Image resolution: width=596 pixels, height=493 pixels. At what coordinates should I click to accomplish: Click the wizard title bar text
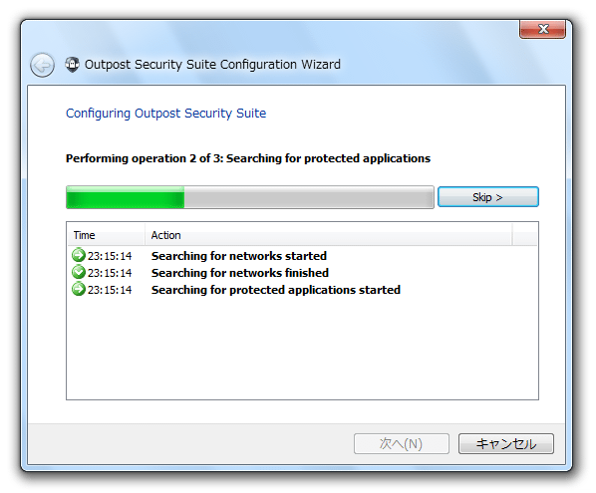[x=212, y=65]
